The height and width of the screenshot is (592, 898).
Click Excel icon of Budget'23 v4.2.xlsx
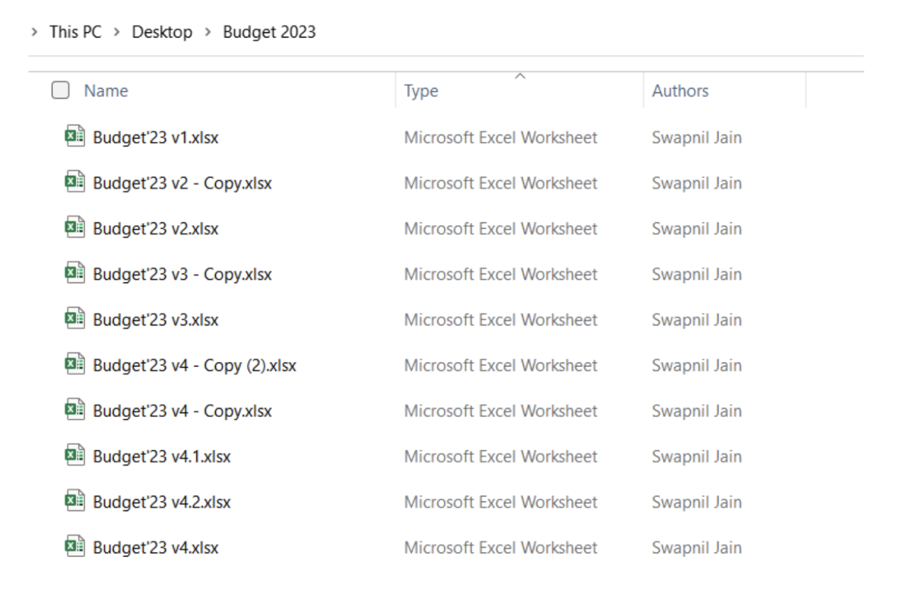point(75,501)
